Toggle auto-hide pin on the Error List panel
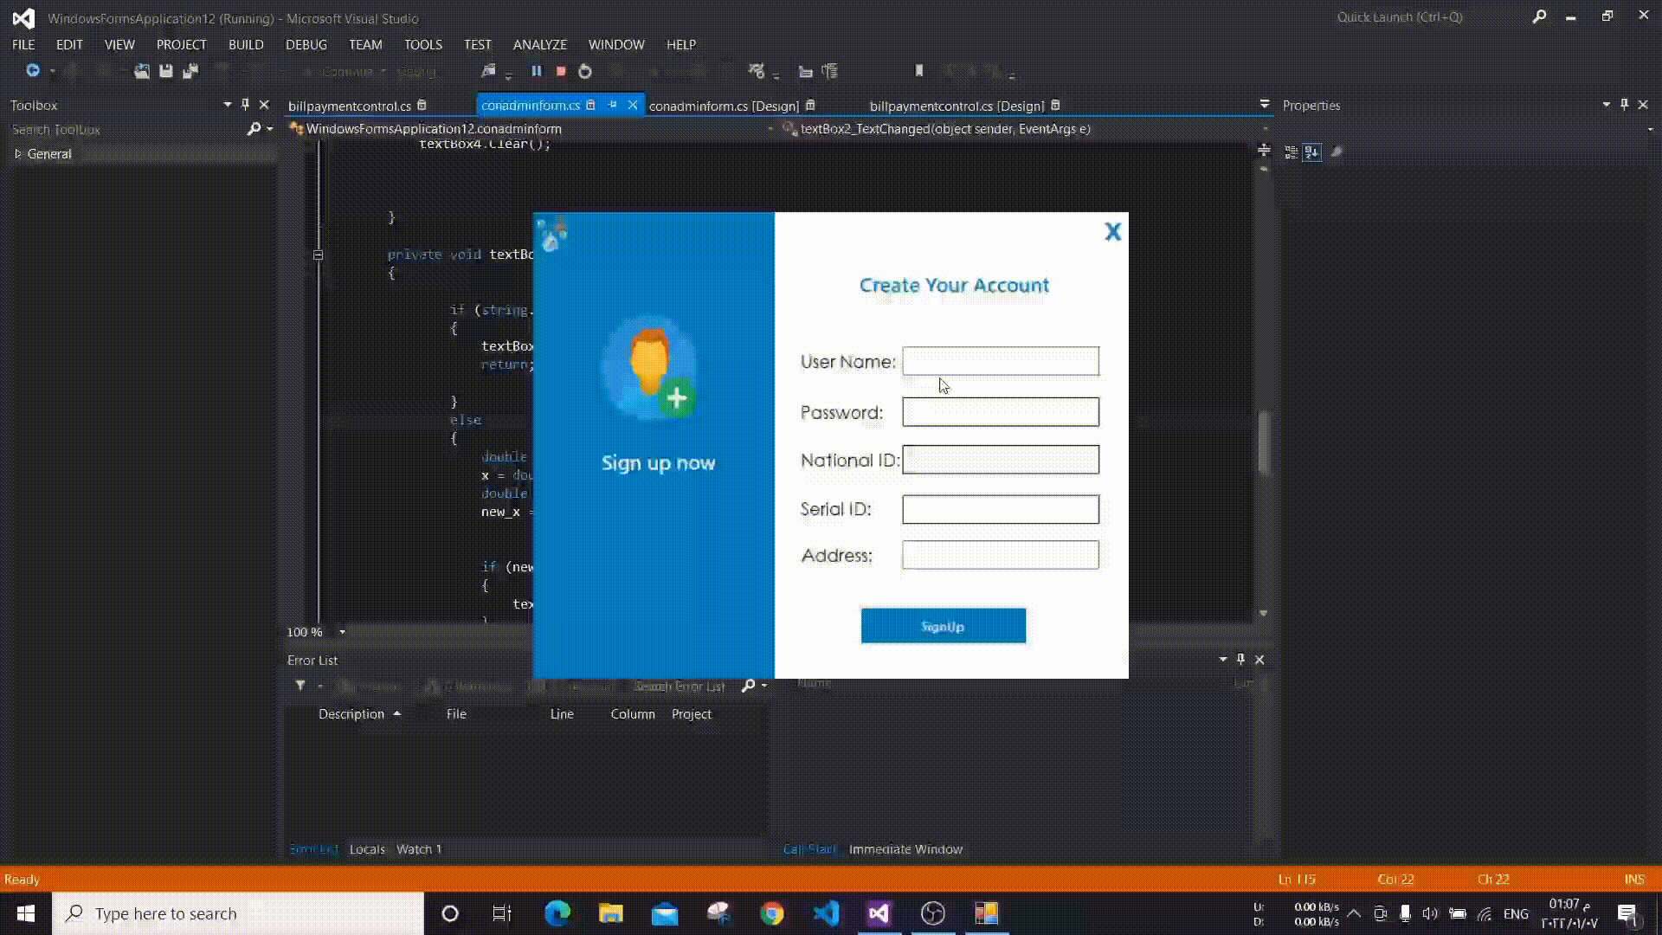The height and width of the screenshot is (935, 1662). click(1241, 660)
